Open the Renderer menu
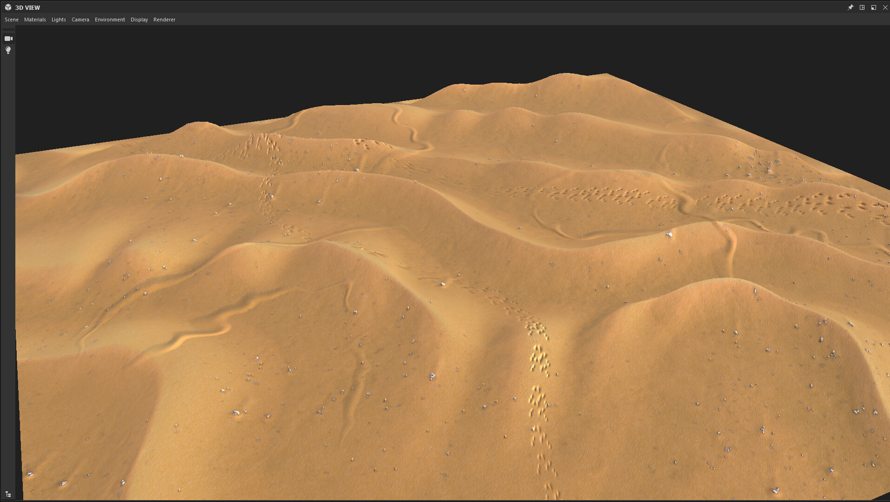Viewport: 890px width, 502px height. (x=164, y=20)
